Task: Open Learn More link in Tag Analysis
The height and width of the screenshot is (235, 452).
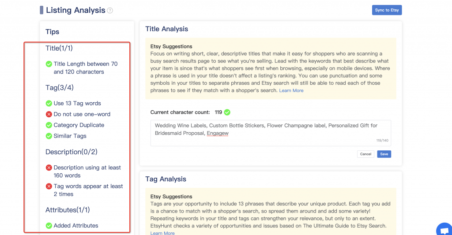Action: pyautogui.click(x=162, y=233)
